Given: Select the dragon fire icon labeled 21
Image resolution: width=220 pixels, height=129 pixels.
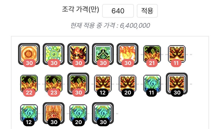Looking at the screenshot, I should click(x=152, y=54).
